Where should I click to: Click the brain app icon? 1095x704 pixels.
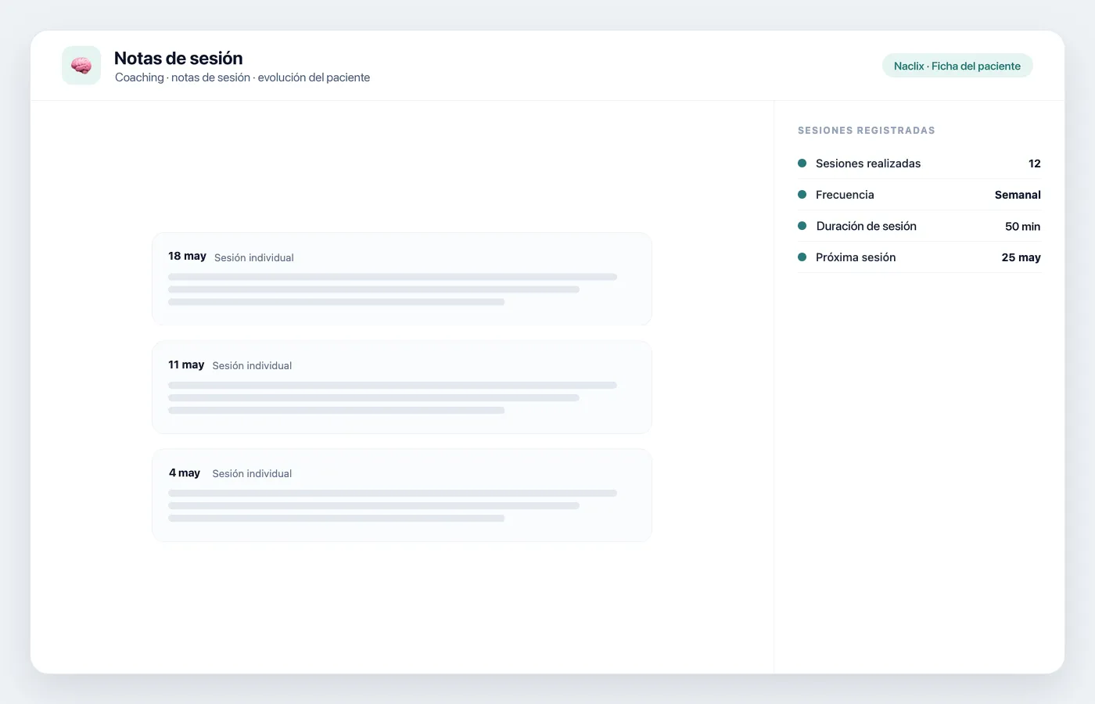81,65
